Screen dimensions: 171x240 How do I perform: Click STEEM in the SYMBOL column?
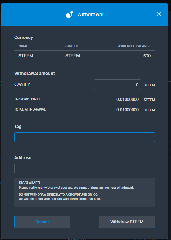coord(73,56)
